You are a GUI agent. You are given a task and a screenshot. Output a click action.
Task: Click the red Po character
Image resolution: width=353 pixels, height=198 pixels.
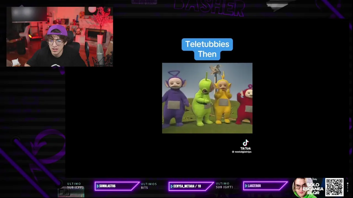[245, 105]
